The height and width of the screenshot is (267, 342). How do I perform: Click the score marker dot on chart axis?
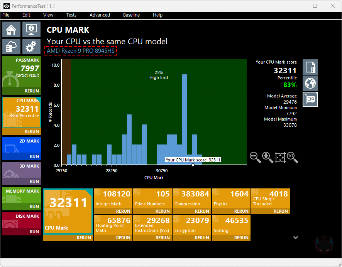point(193,165)
